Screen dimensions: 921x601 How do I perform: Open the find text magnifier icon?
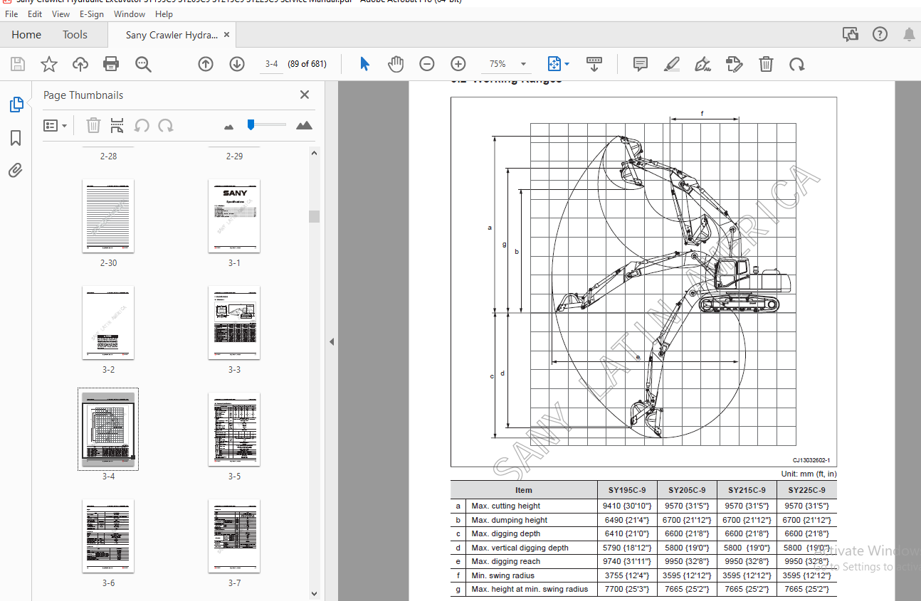[143, 64]
